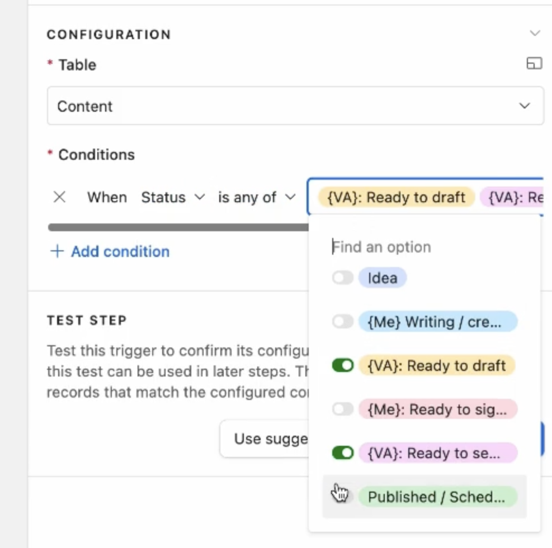Remove the Status condition with X icon

[59, 197]
